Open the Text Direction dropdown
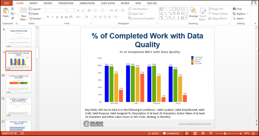The width and height of the screenshot is (259, 136). point(138,9)
